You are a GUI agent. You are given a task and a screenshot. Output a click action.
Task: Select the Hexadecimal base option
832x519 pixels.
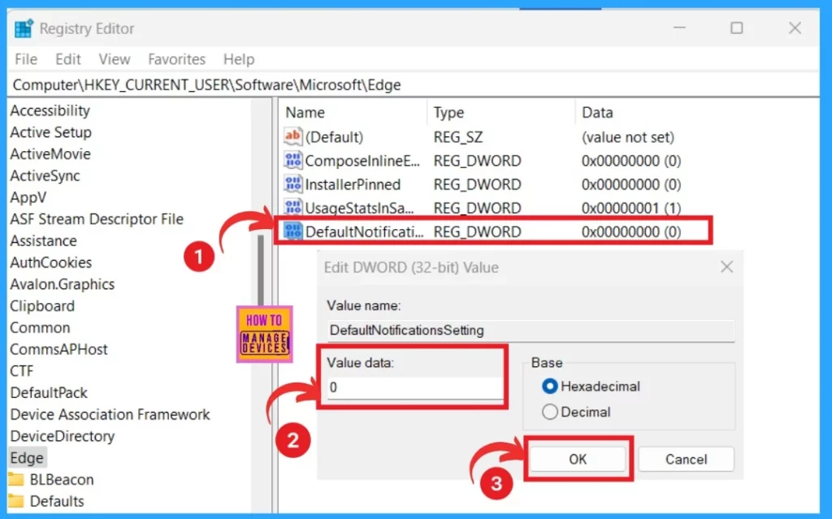click(550, 387)
